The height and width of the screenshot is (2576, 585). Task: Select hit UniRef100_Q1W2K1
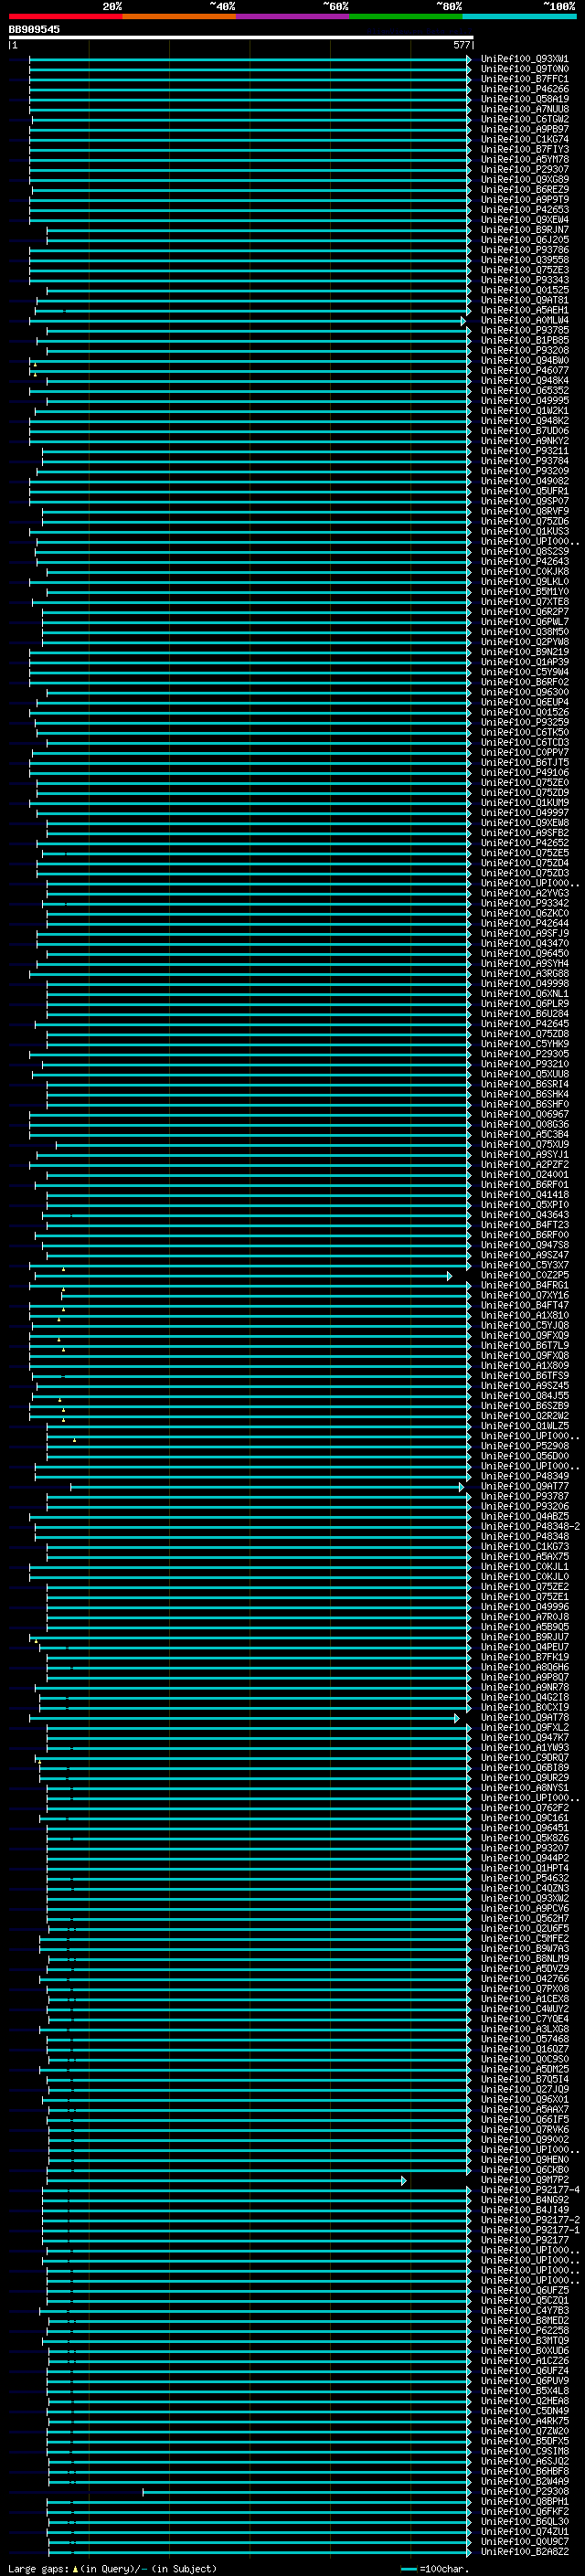(x=525, y=411)
